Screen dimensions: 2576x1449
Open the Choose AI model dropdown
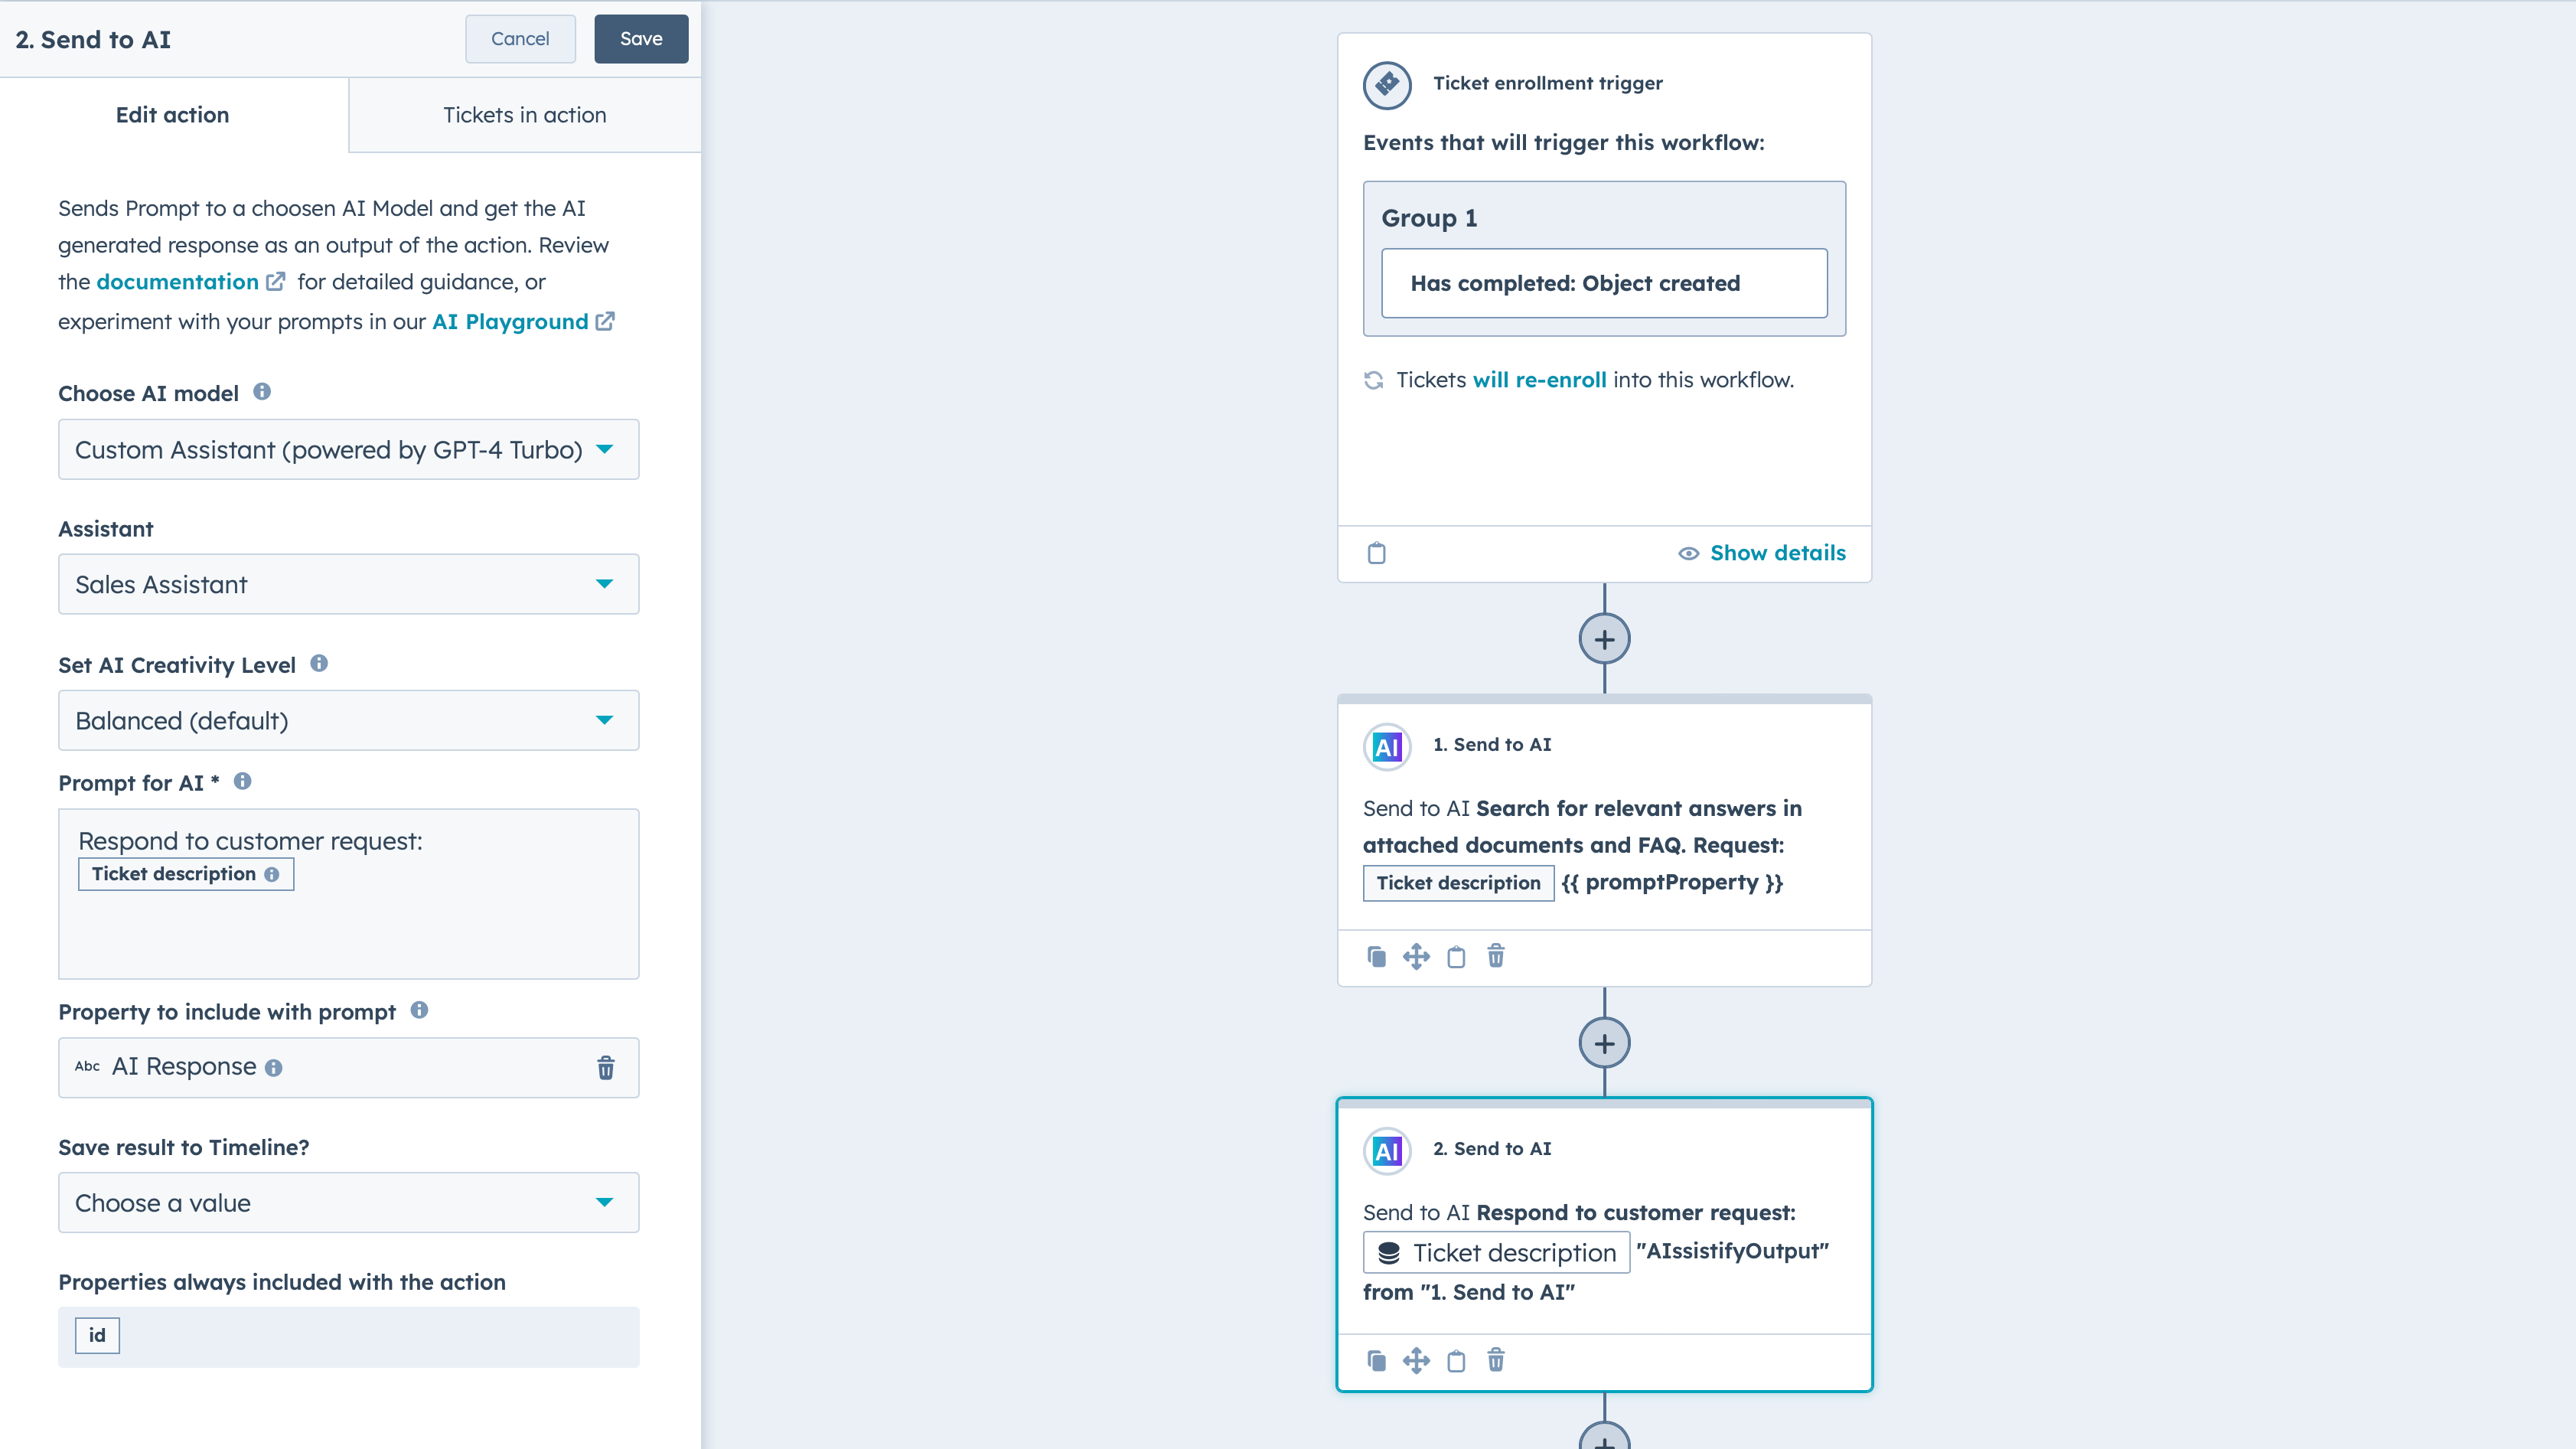coord(348,449)
